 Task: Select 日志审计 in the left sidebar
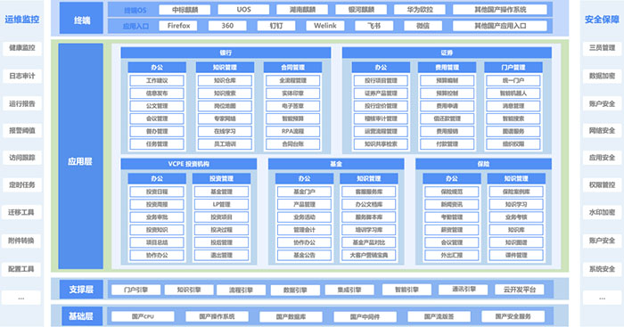coord(22,76)
